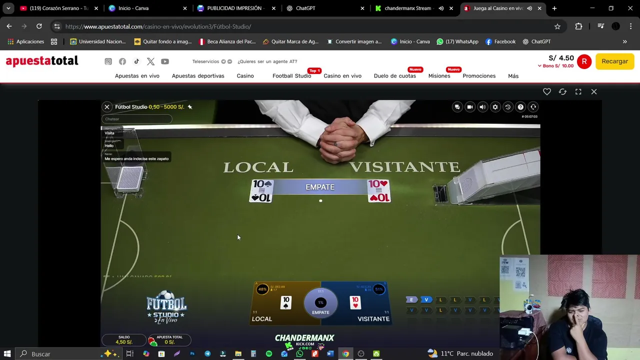Open Duelo de cuotas menu item

395,76
